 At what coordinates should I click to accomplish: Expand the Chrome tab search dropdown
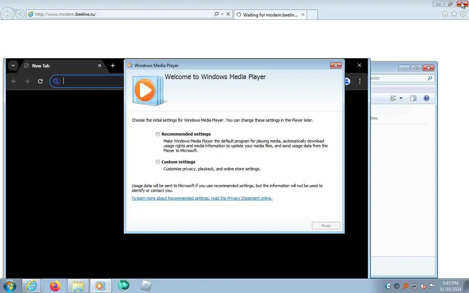(13, 66)
